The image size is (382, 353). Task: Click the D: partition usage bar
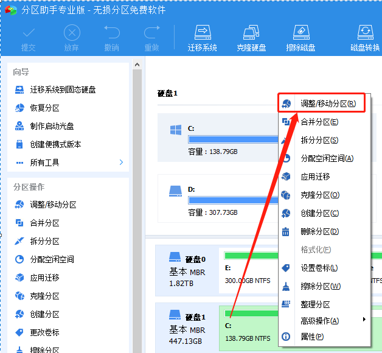pyautogui.click(x=233, y=200)
